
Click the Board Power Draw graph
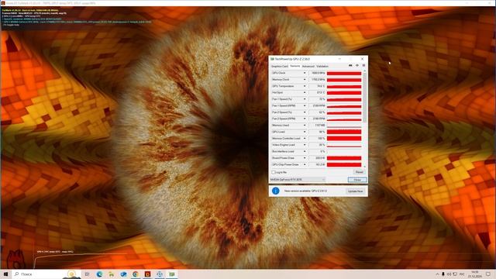coord(344,158)
